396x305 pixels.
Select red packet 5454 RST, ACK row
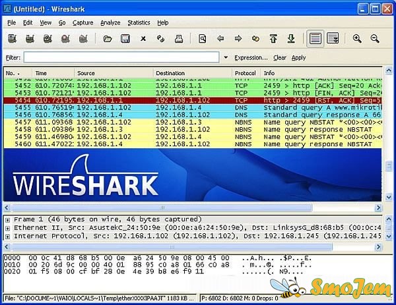click(x=193, y=100)
